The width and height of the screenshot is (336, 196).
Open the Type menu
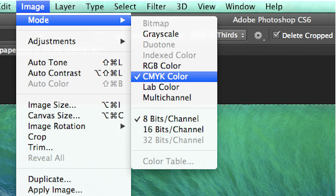95,7
